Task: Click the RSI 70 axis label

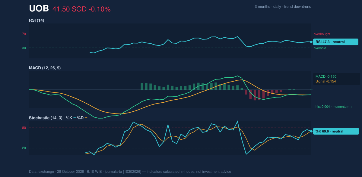Action: pos(24,34)
